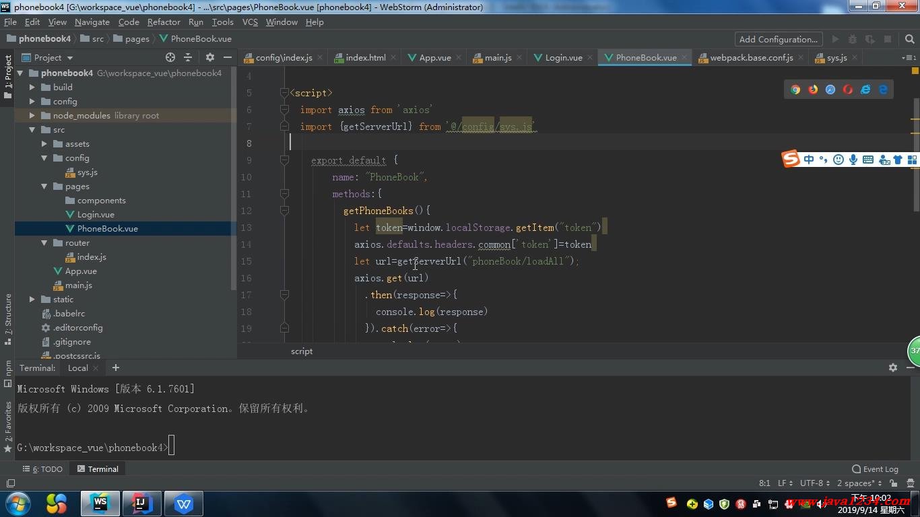Toggle fold of imports at line 6

(x=285, y=110)
